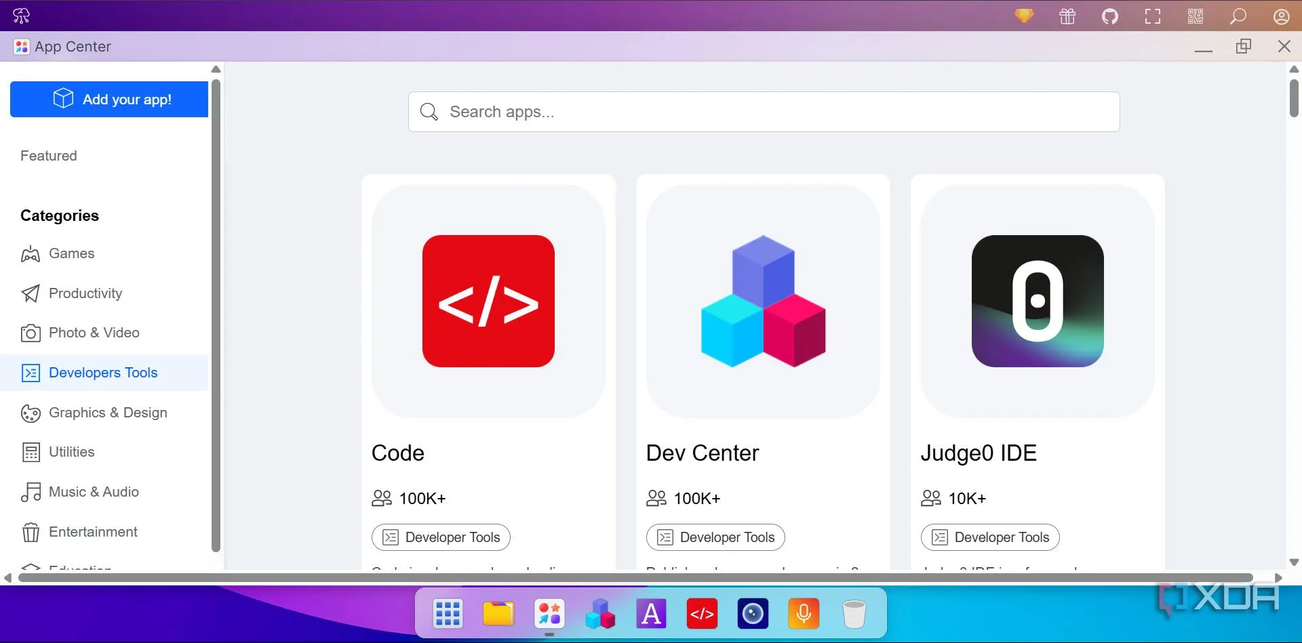Toggle fullscreen mode icon
Screen dimensions: 1302x643
pos(1153,16)
